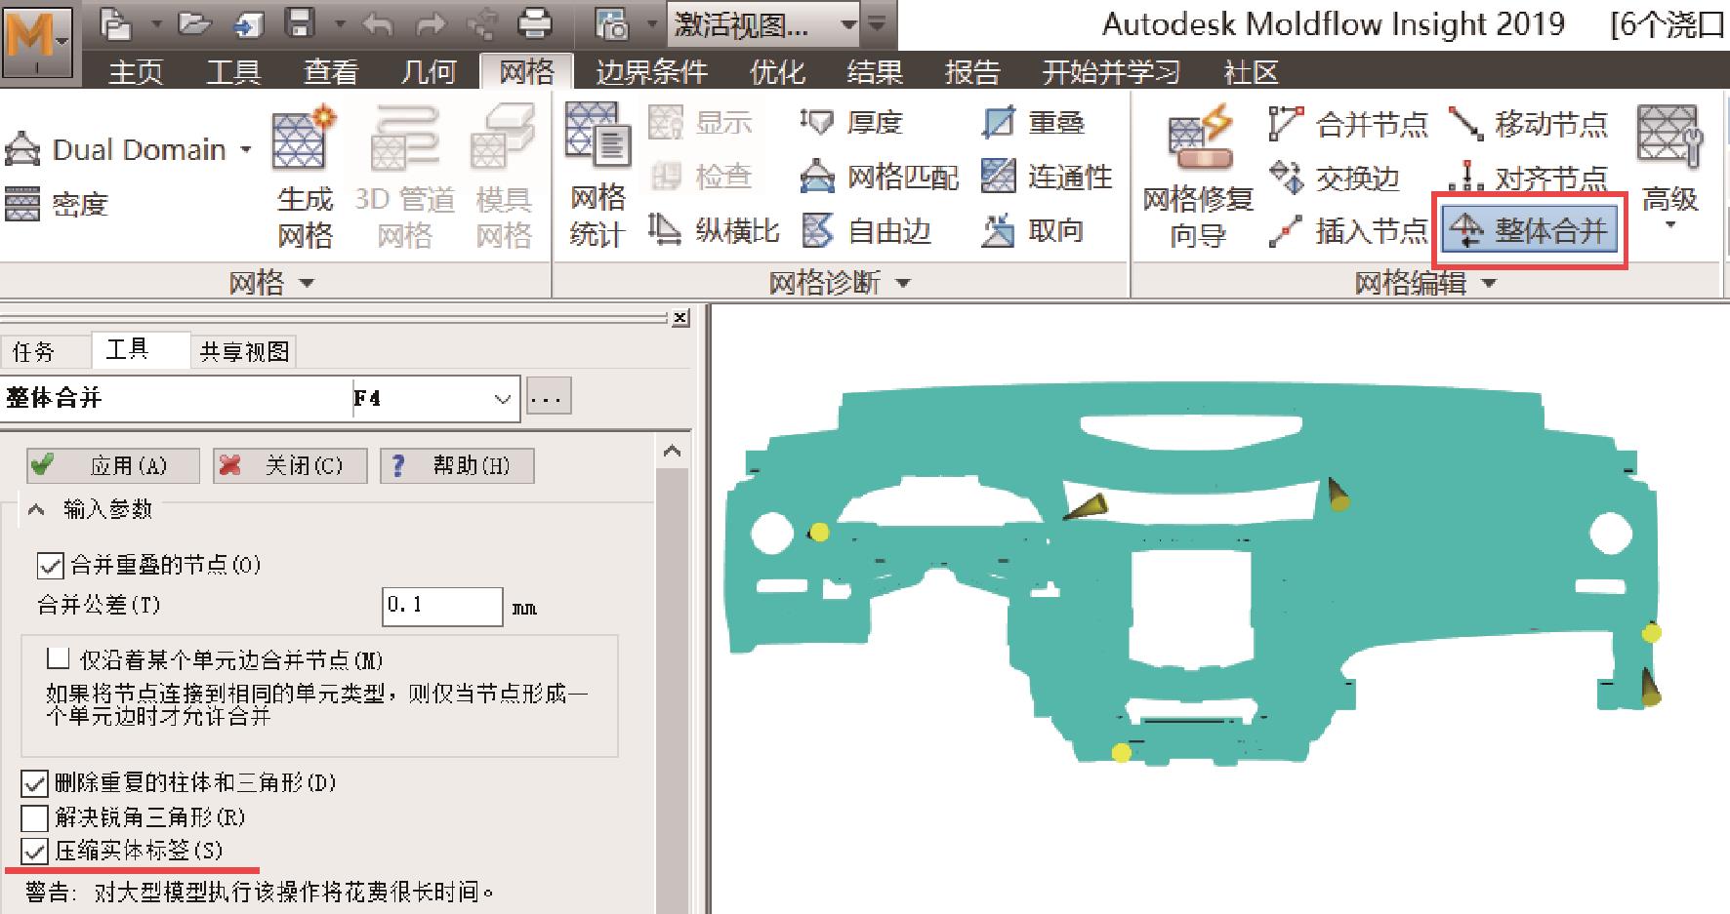This screenshot has height=914, width=1730.
Task: Click the 网格匹配 mesh match diagnostic
Action: pos(880,177)
